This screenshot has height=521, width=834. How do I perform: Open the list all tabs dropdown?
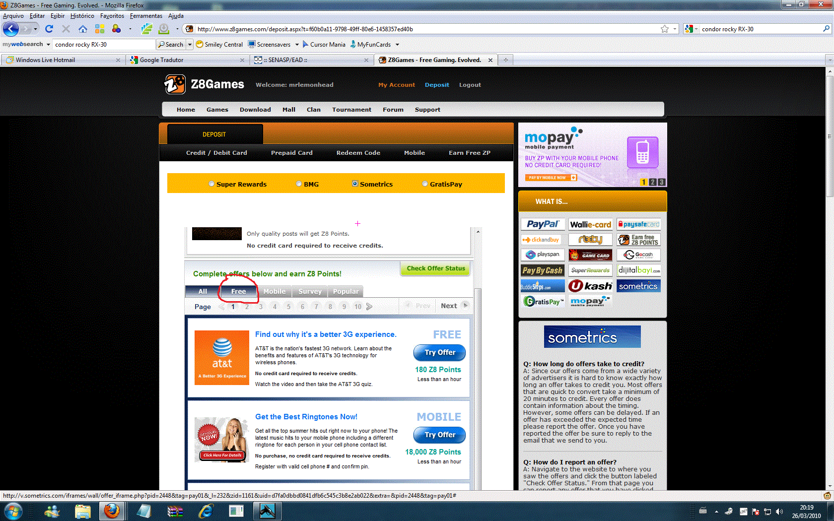[830, 60]
